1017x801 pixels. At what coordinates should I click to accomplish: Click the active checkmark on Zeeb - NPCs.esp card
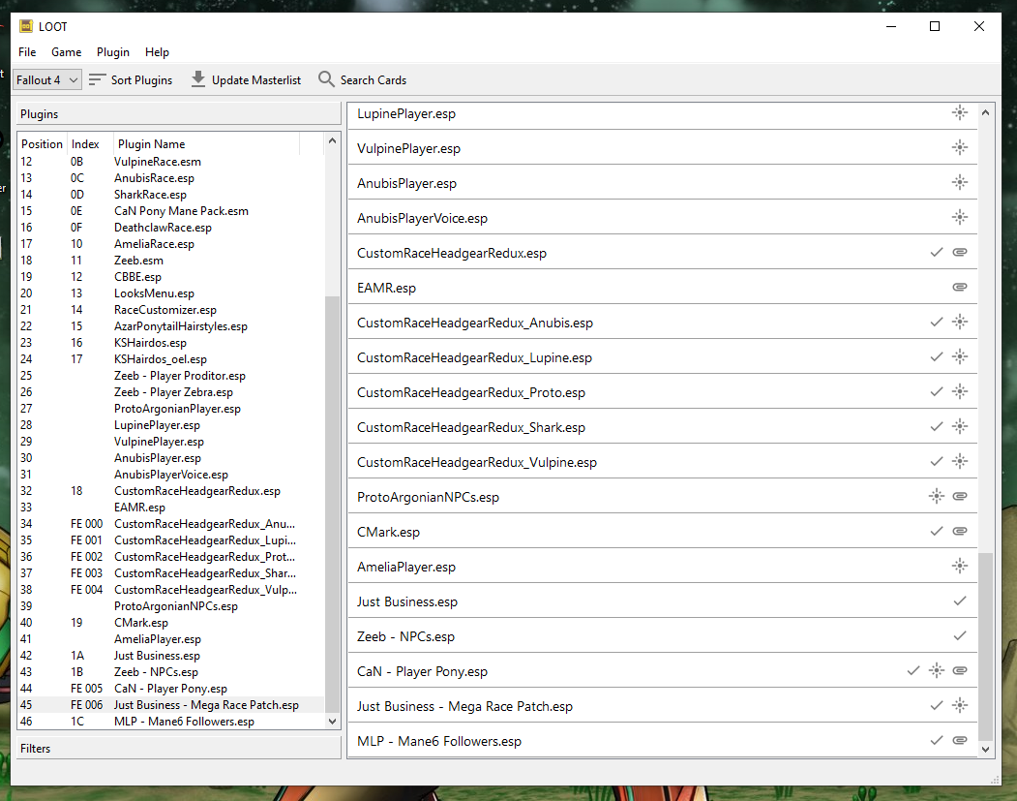tap(960, 636)
